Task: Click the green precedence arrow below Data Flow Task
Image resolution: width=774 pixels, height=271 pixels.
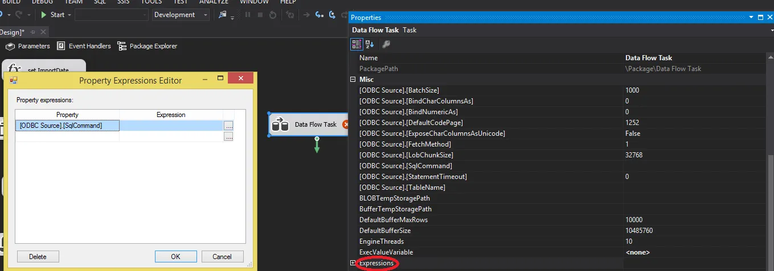Action: coord(317,145)
